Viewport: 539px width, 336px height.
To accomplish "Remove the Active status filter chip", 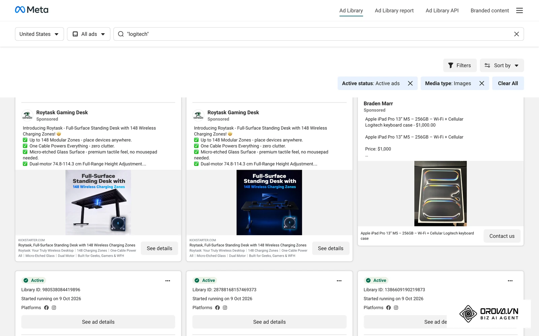I will click(x=410, y=83).
